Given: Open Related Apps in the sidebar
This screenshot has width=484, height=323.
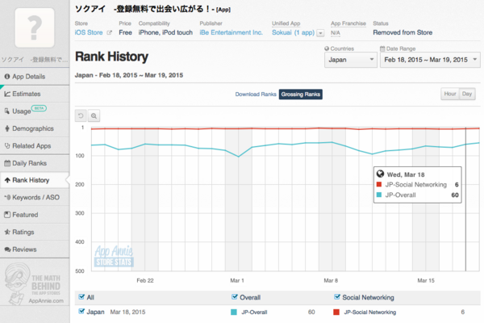Looking at the screenshot, I should (x=35, y=145).
